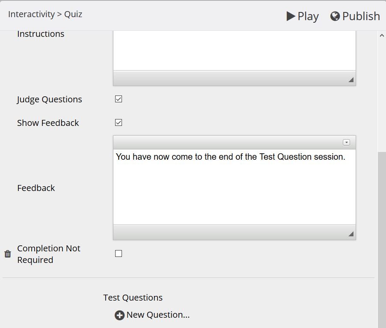Uncheck the Judge Questions checkbox
Viewport: 386px width, 328px height.
click(119, 99)
